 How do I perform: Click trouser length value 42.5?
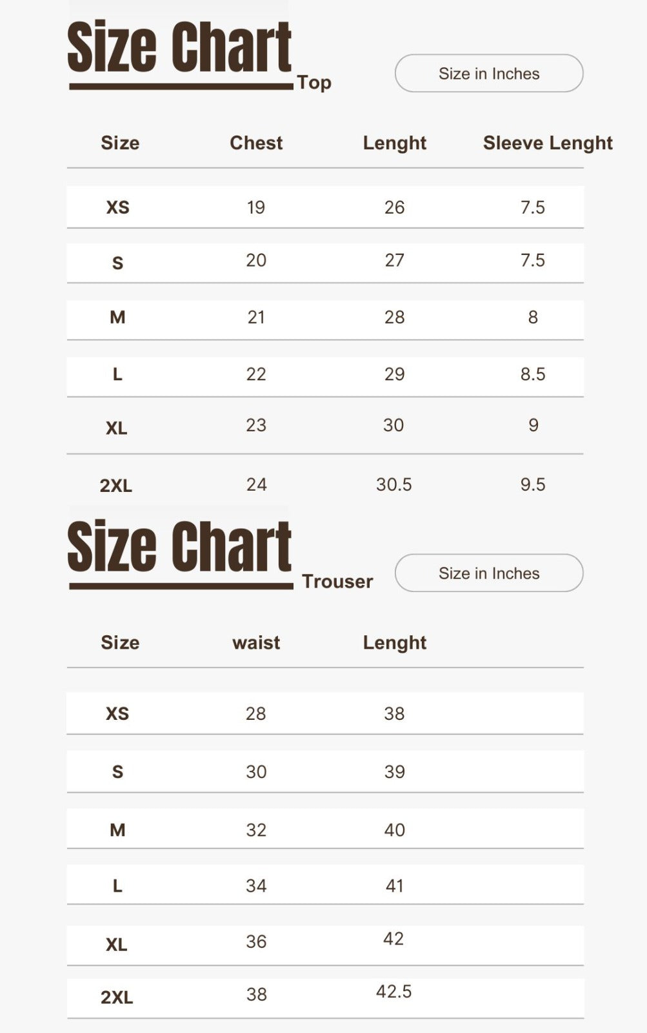coord(393,991)
